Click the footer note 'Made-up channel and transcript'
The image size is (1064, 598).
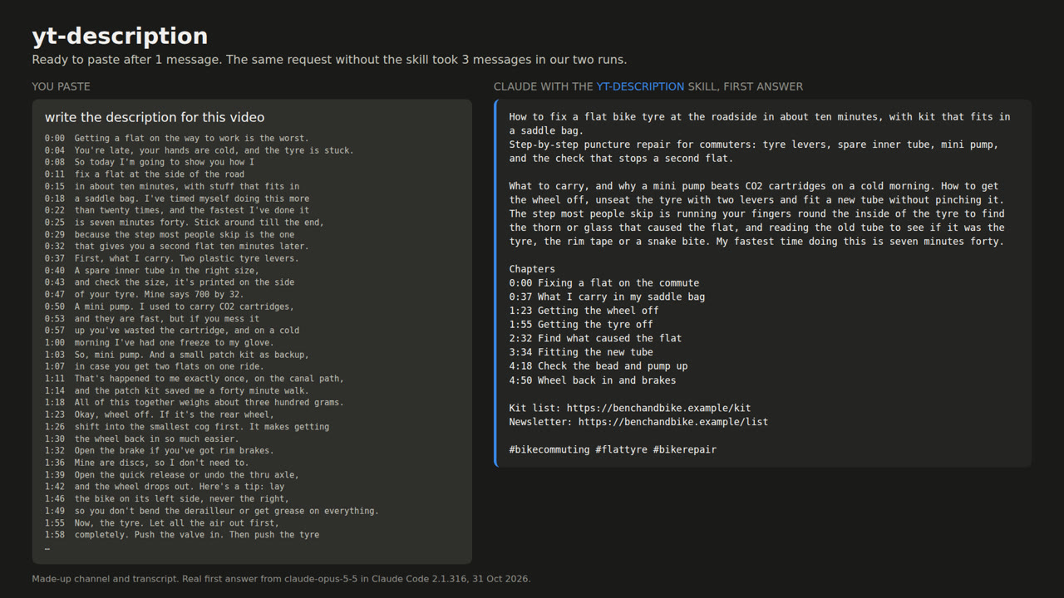pos(281,579)
